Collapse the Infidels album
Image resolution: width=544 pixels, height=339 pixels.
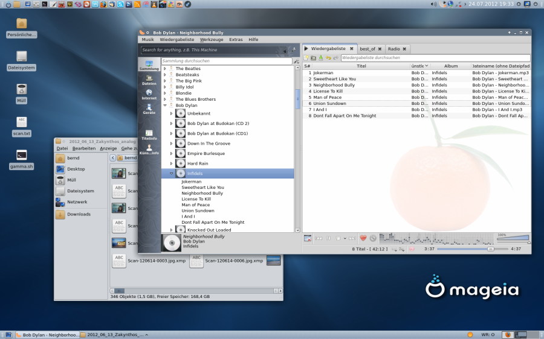click(x=171, y=174)
